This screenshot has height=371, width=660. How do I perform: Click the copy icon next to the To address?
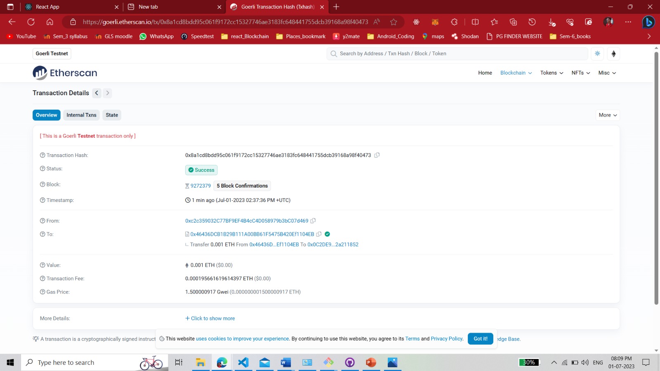coord(319,234)
